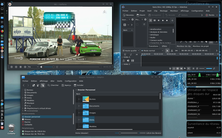Click the Rendu render button in Kdenlive
Viewport: 222px width, 138px height.
pyautogui.click(x=210, y=15)
